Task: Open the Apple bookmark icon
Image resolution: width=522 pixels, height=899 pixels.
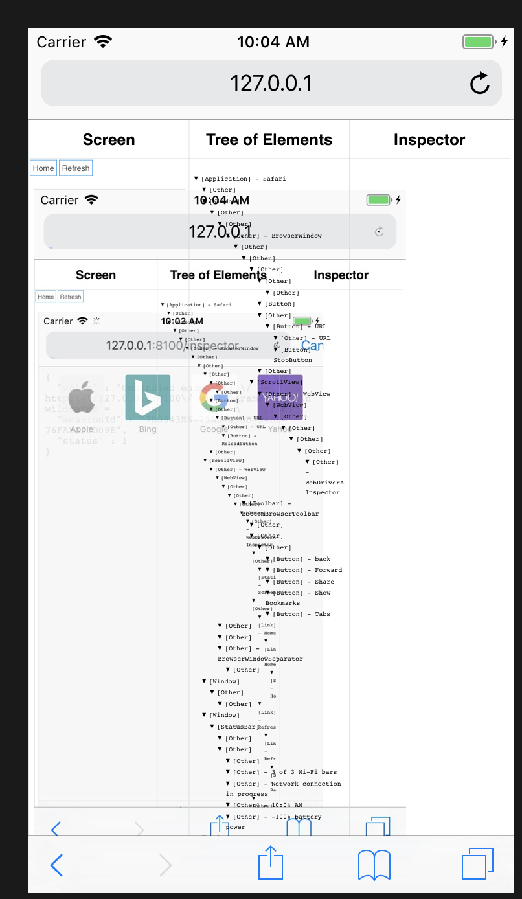Action: (x=82, y=398)
